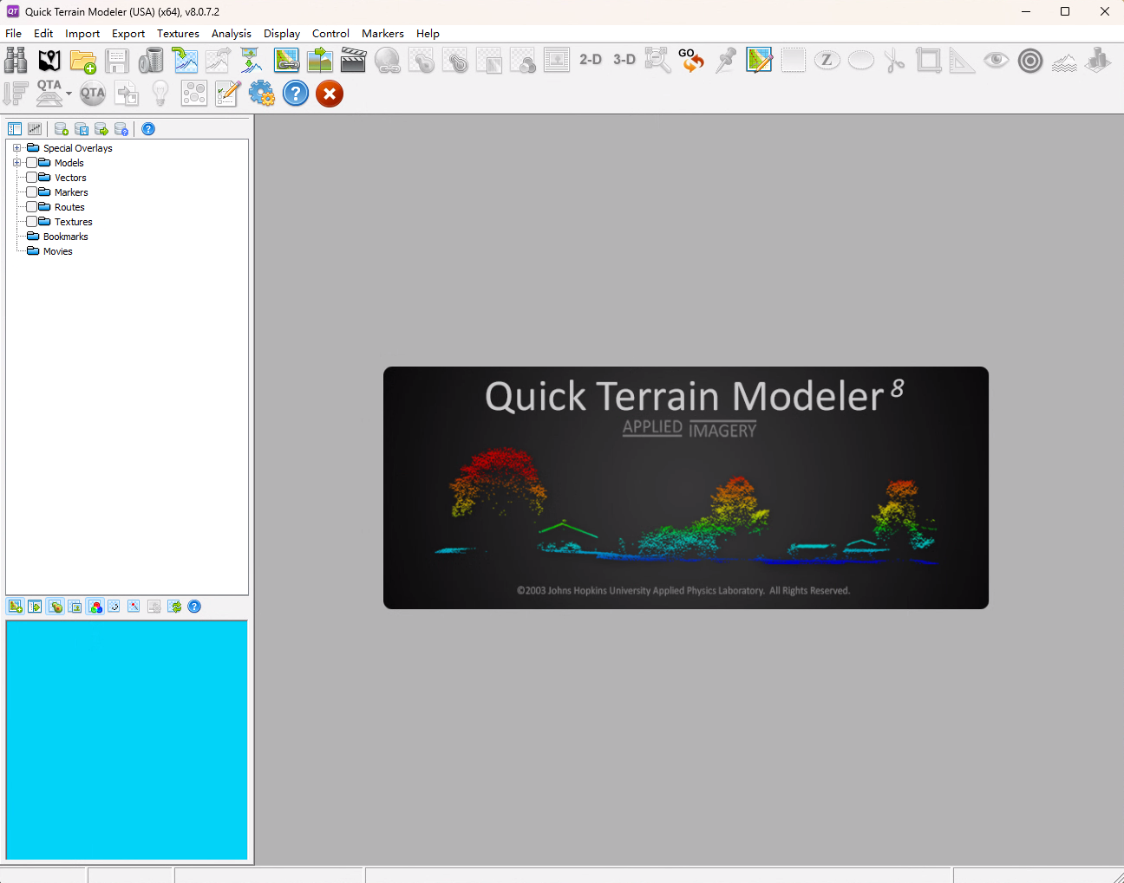Switch to 2-D view button
Image resolution: width=1124 pixels, height=883 pixels.
[591, 60]
